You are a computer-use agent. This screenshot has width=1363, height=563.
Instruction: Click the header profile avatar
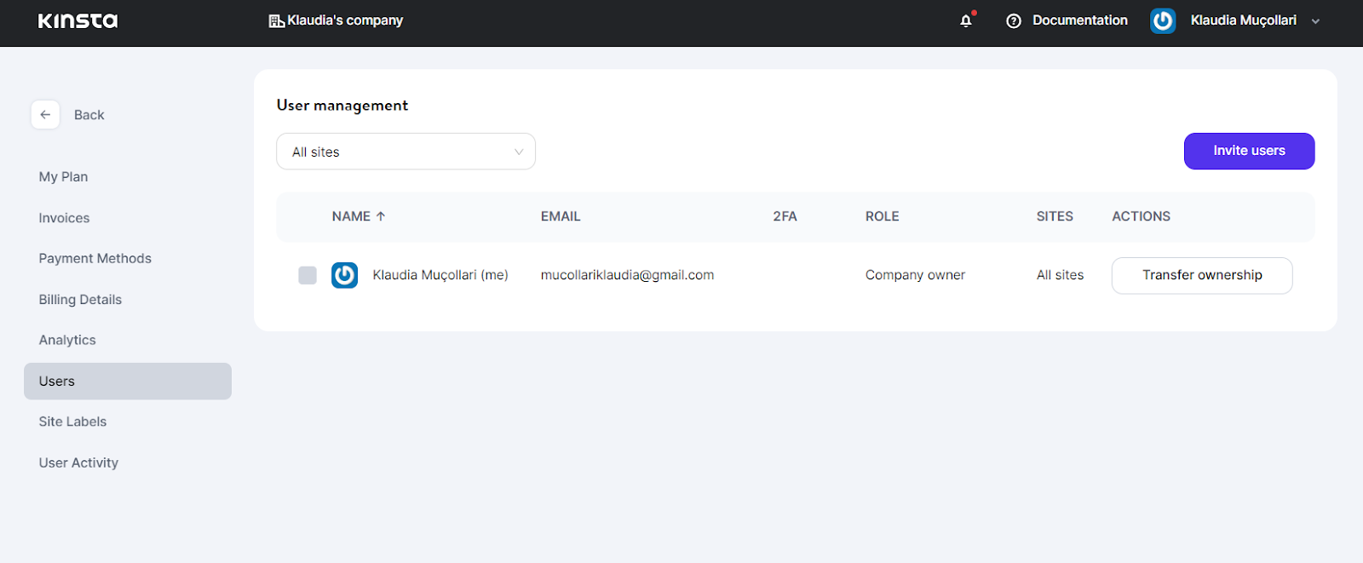point(1163,20)
